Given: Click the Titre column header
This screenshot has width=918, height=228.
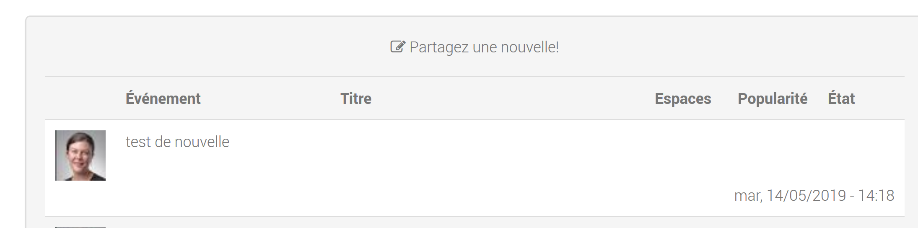Looking at the screenshot, I should pos(356,99).
